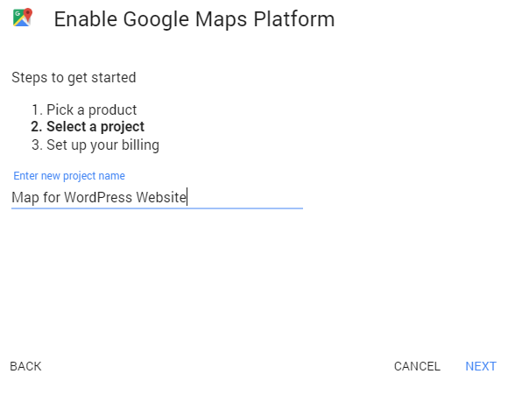
Task: Focus the new project name input field
Action: pos(157,198)
